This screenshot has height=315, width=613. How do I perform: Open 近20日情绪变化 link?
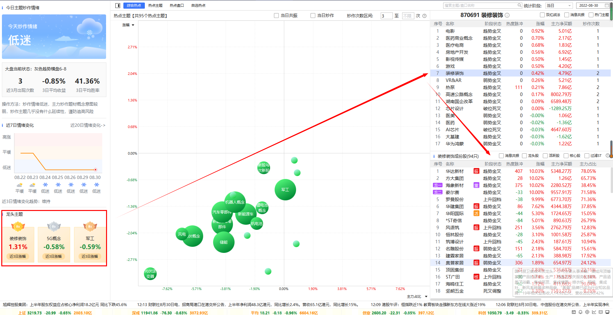click(x=88, y=125)
